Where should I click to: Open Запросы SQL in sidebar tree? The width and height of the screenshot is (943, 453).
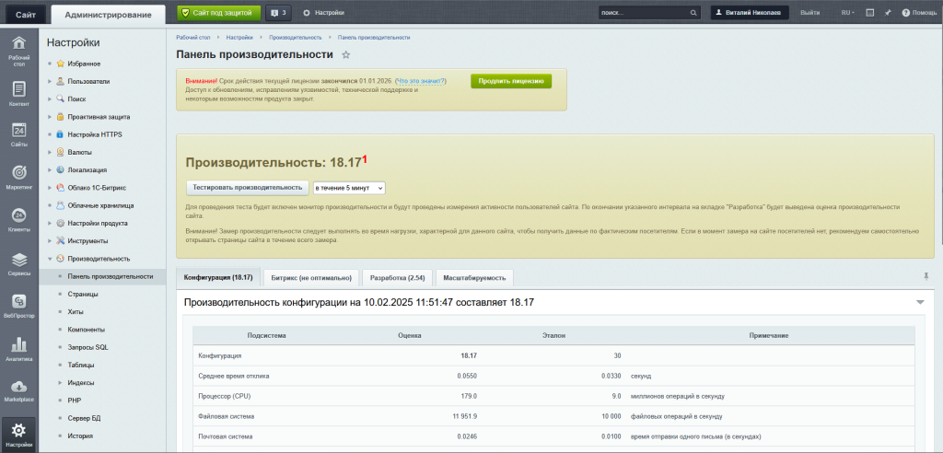point(87,347)
